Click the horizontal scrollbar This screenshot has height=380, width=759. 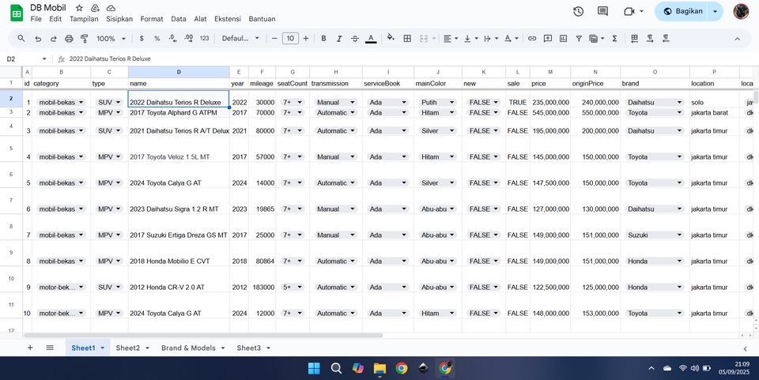(203, 335)
